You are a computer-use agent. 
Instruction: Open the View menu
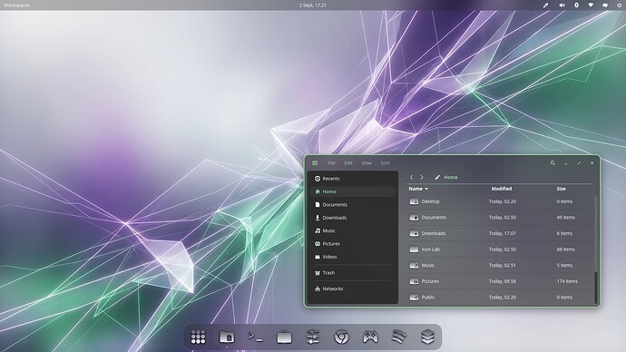click(367, 162)
